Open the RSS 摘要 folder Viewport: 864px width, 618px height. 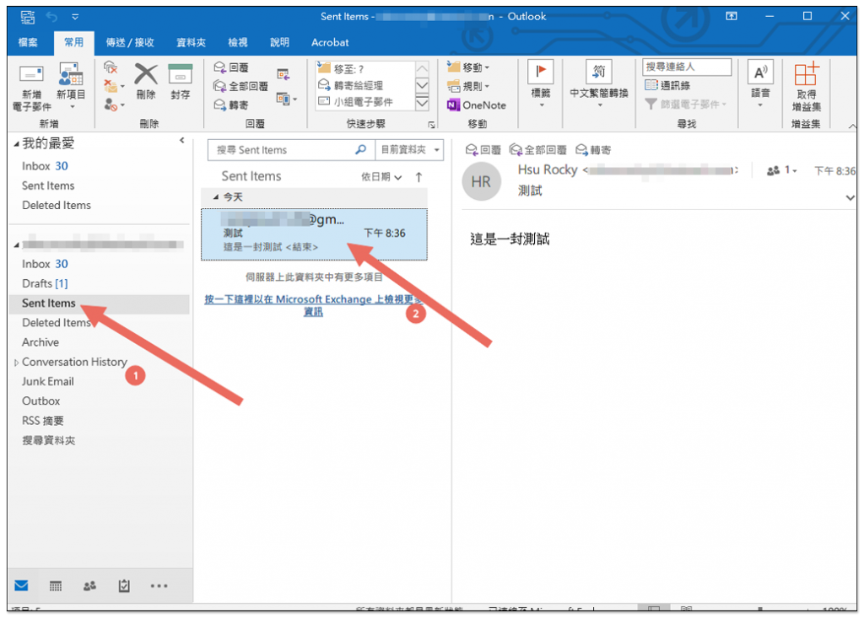pyautogui.click(x=43, y=421)
